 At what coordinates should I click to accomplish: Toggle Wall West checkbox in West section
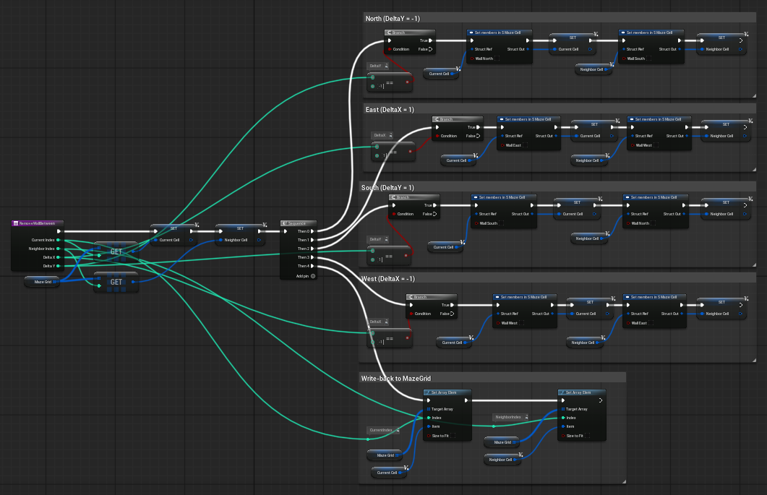521,323
